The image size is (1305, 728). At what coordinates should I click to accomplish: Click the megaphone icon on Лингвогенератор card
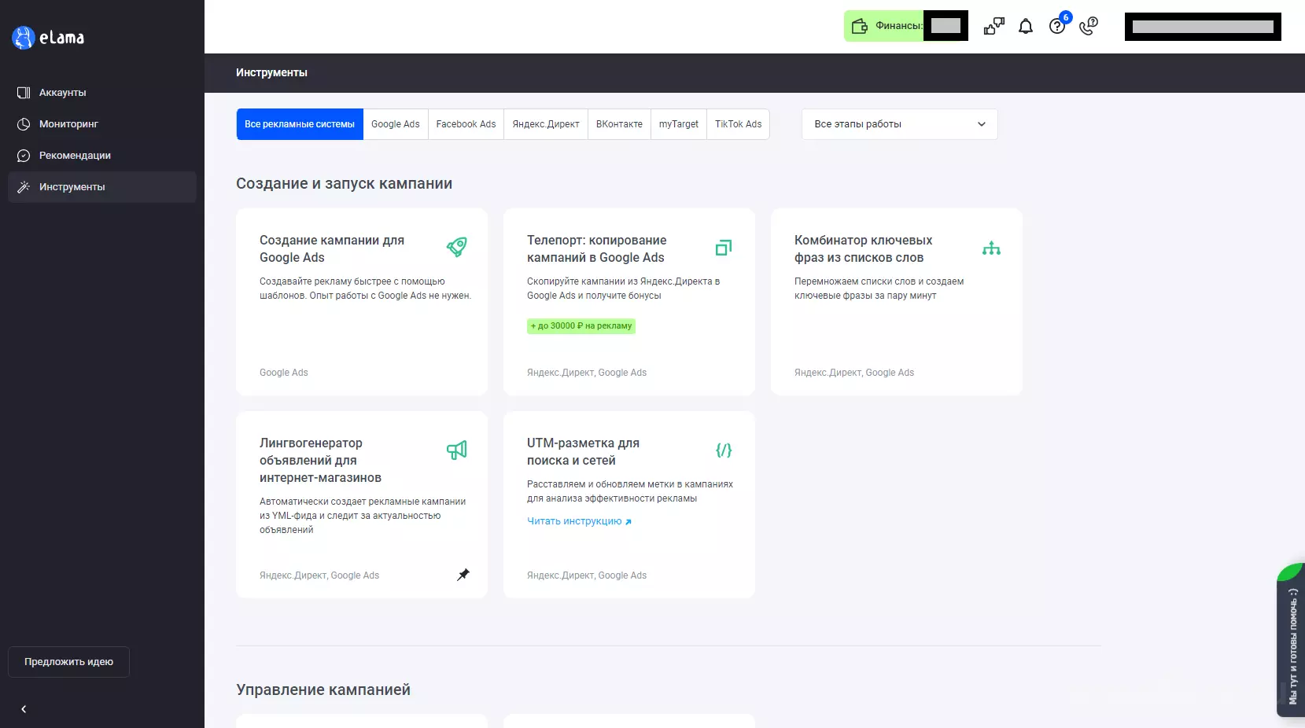(456, 450)
